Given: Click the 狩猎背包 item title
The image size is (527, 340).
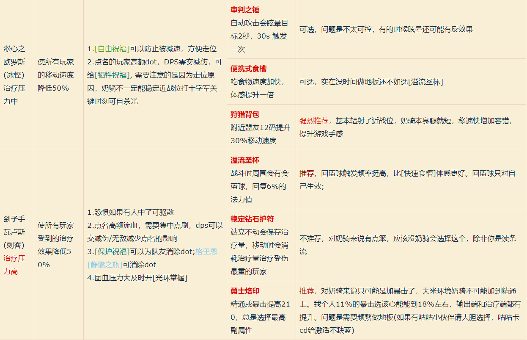Looking at the screenshot, I should [x=245, y=114].
